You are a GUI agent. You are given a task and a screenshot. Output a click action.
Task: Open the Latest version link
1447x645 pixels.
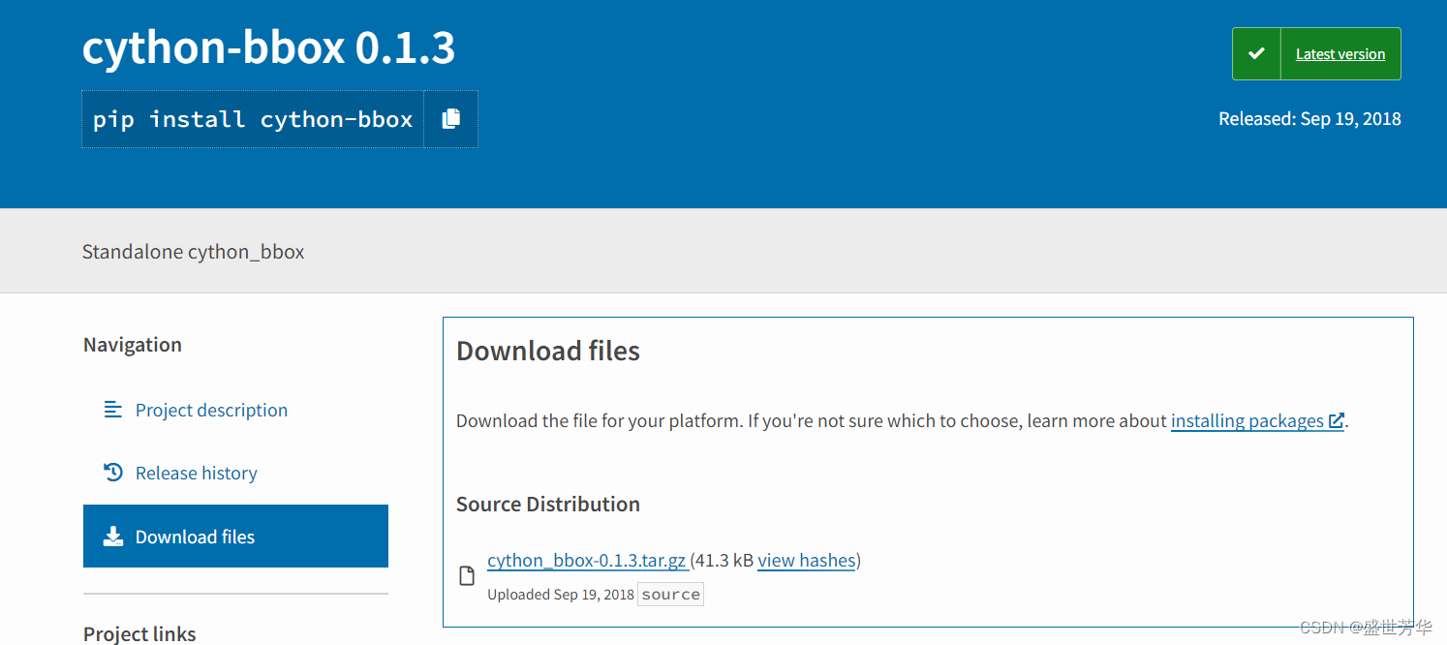tap(1339, 54)
